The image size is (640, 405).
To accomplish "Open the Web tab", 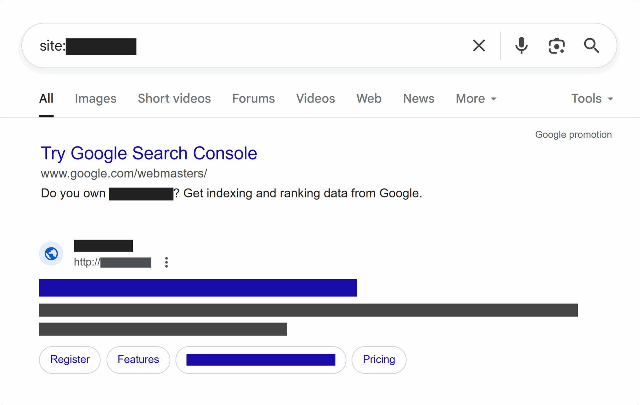I will 369,99.
